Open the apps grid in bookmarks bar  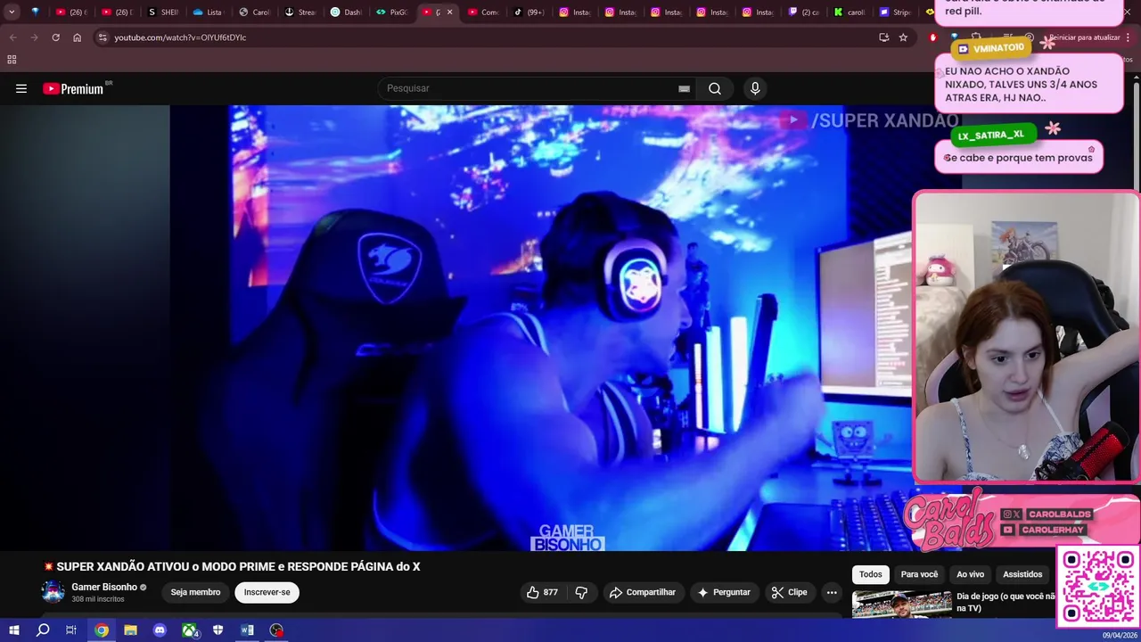(x=12, y=60)
